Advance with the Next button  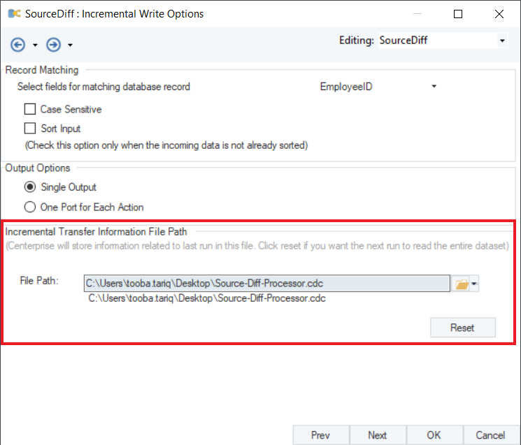[x=378, y=435]
